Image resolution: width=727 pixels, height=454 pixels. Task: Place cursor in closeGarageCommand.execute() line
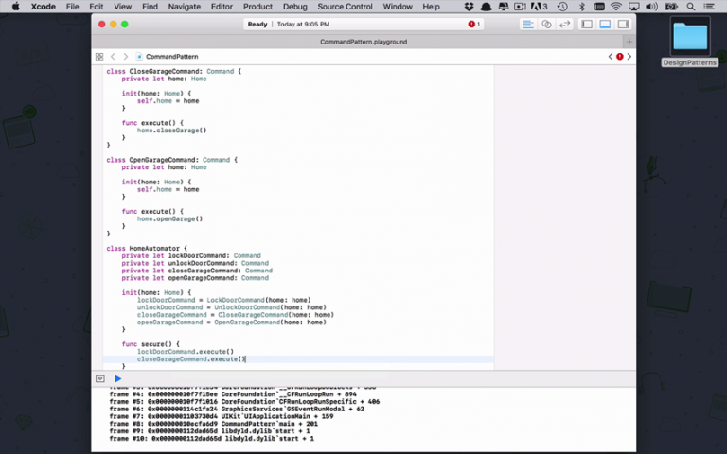click(x=191, y=359)
